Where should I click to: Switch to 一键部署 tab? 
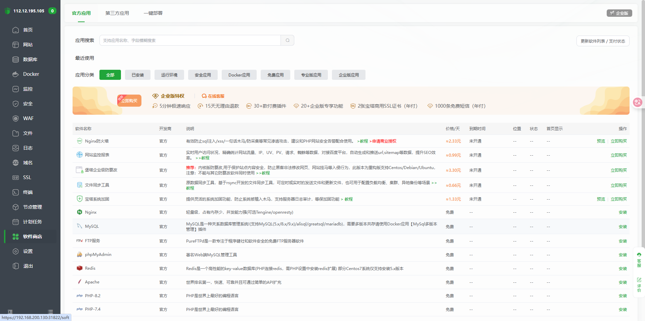click(x=153, y=13)
